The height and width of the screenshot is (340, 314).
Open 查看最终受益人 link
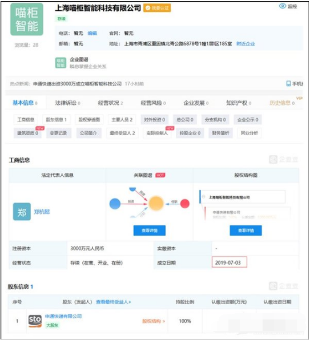114,302
